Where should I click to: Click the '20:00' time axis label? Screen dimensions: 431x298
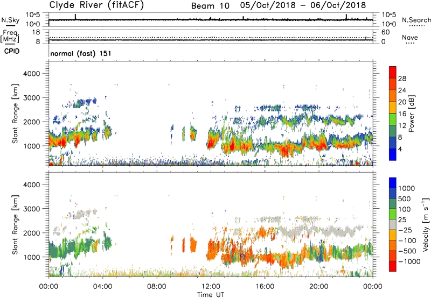pos(319,287)
